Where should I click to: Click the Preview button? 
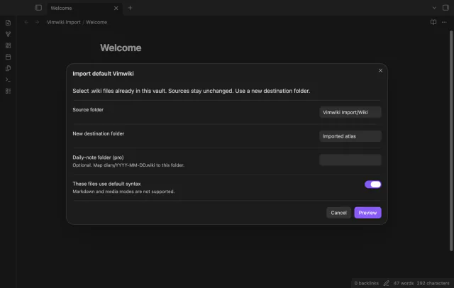pos(367,213)
